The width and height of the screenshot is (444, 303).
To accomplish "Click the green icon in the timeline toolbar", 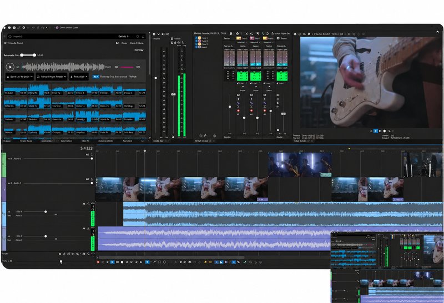I will (245, 262).
